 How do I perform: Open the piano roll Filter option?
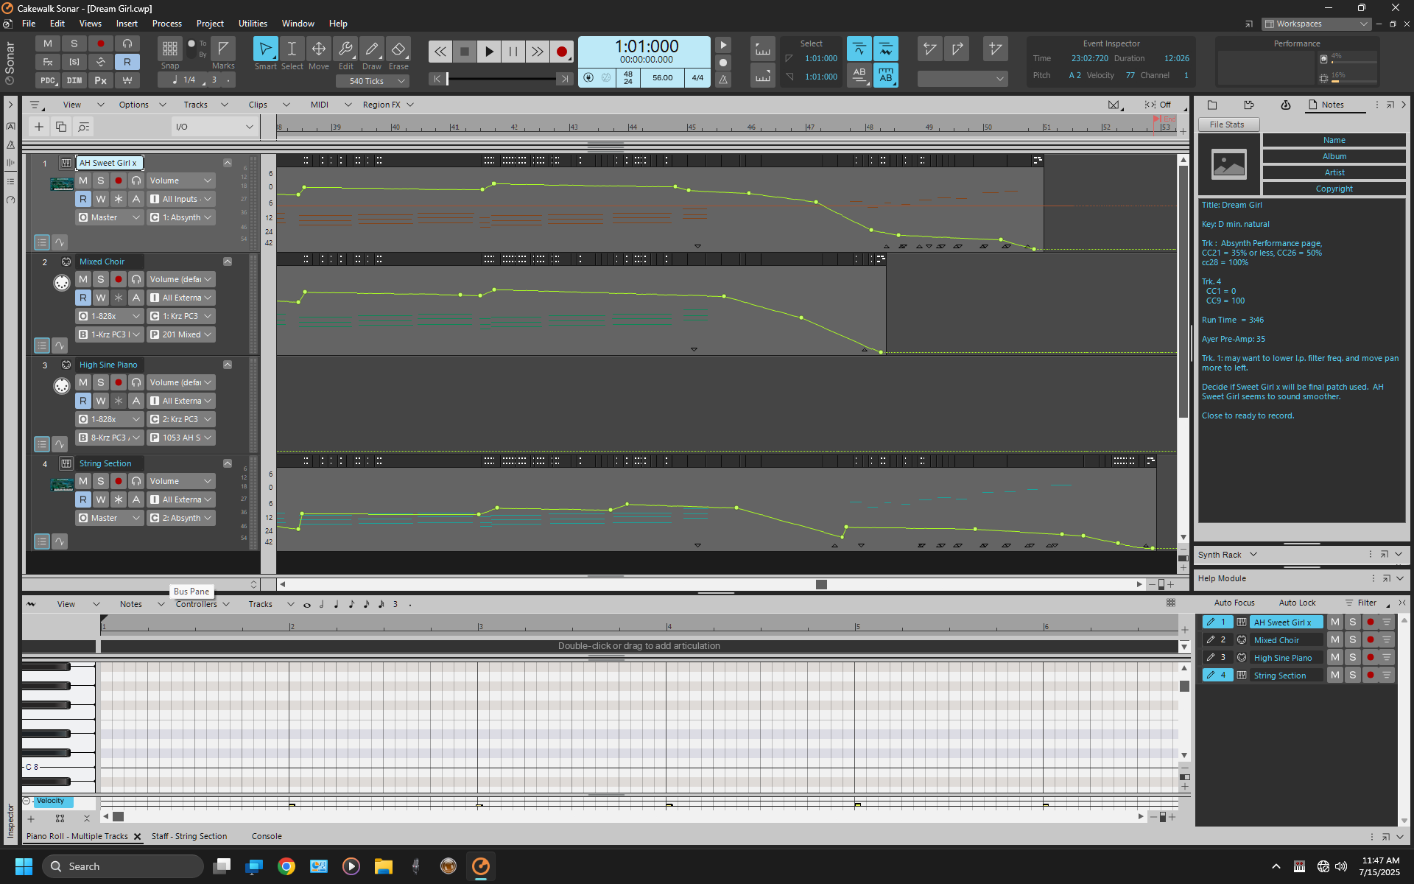(x=1367, y=603)
